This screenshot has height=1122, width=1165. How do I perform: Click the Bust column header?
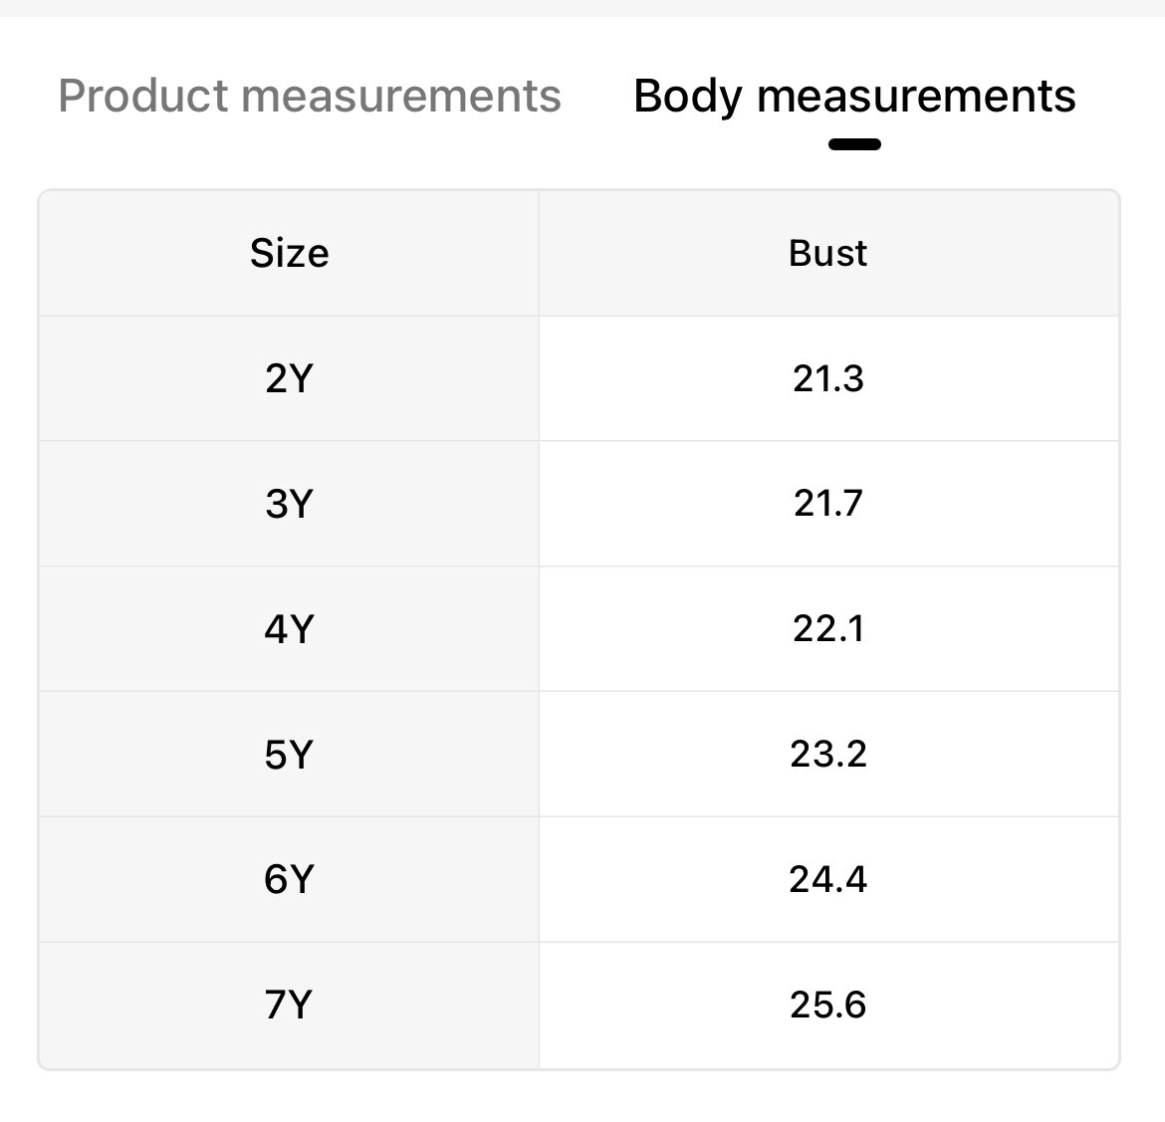point(828,254)
